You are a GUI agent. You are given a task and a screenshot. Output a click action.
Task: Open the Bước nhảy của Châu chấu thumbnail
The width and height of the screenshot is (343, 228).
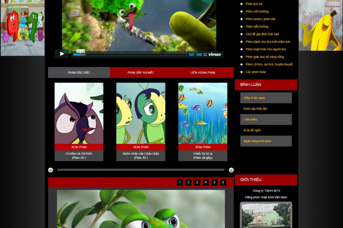[141, 113]
